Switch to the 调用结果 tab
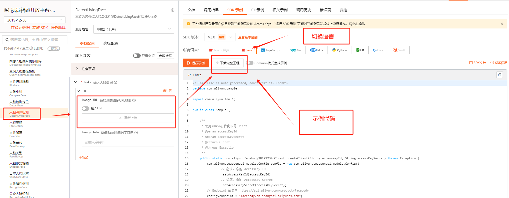Viewport: 509px width, 198px height. click(211, 10)
